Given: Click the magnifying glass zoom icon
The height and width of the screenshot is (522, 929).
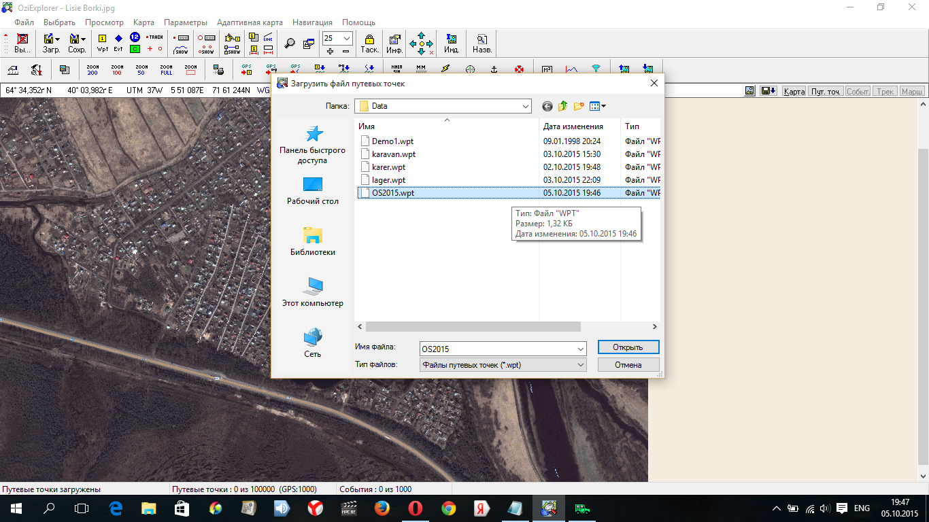Looking at the screenshot, I should [x=290, y=43].
